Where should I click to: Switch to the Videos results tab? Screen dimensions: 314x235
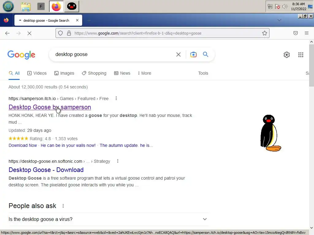(37, 73)
